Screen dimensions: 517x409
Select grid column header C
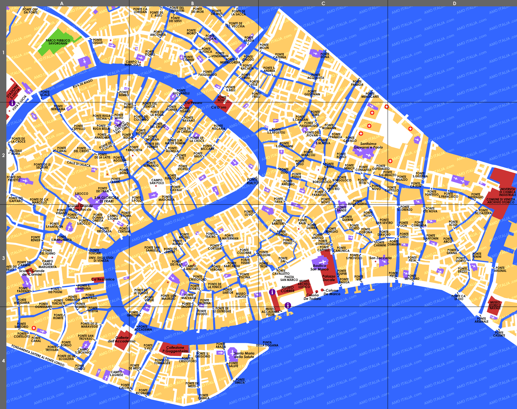click(324, 4)
